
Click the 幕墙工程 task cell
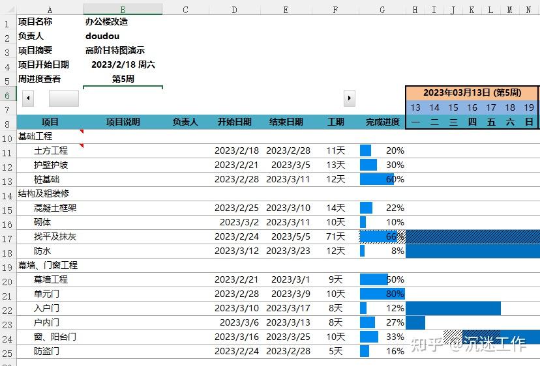(x=50, y=279)
